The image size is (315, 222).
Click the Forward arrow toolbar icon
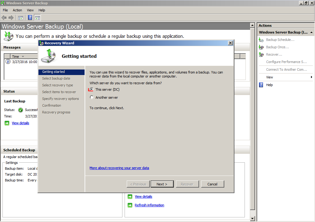click(x=11, y=18)
